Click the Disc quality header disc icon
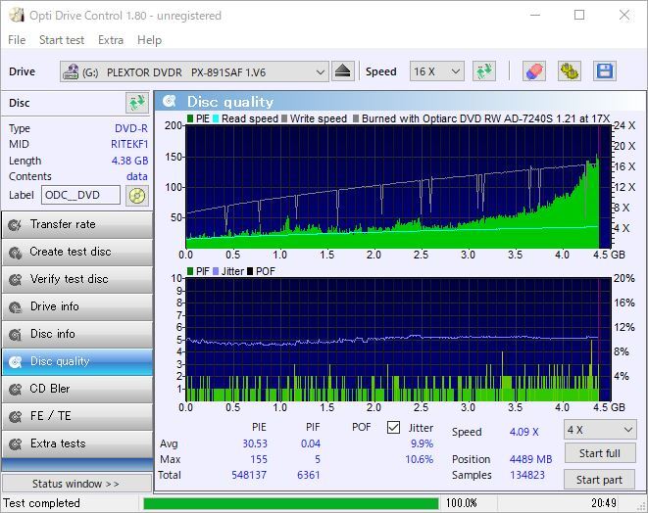This screenshot has width=648, height=513. [169, 101]
